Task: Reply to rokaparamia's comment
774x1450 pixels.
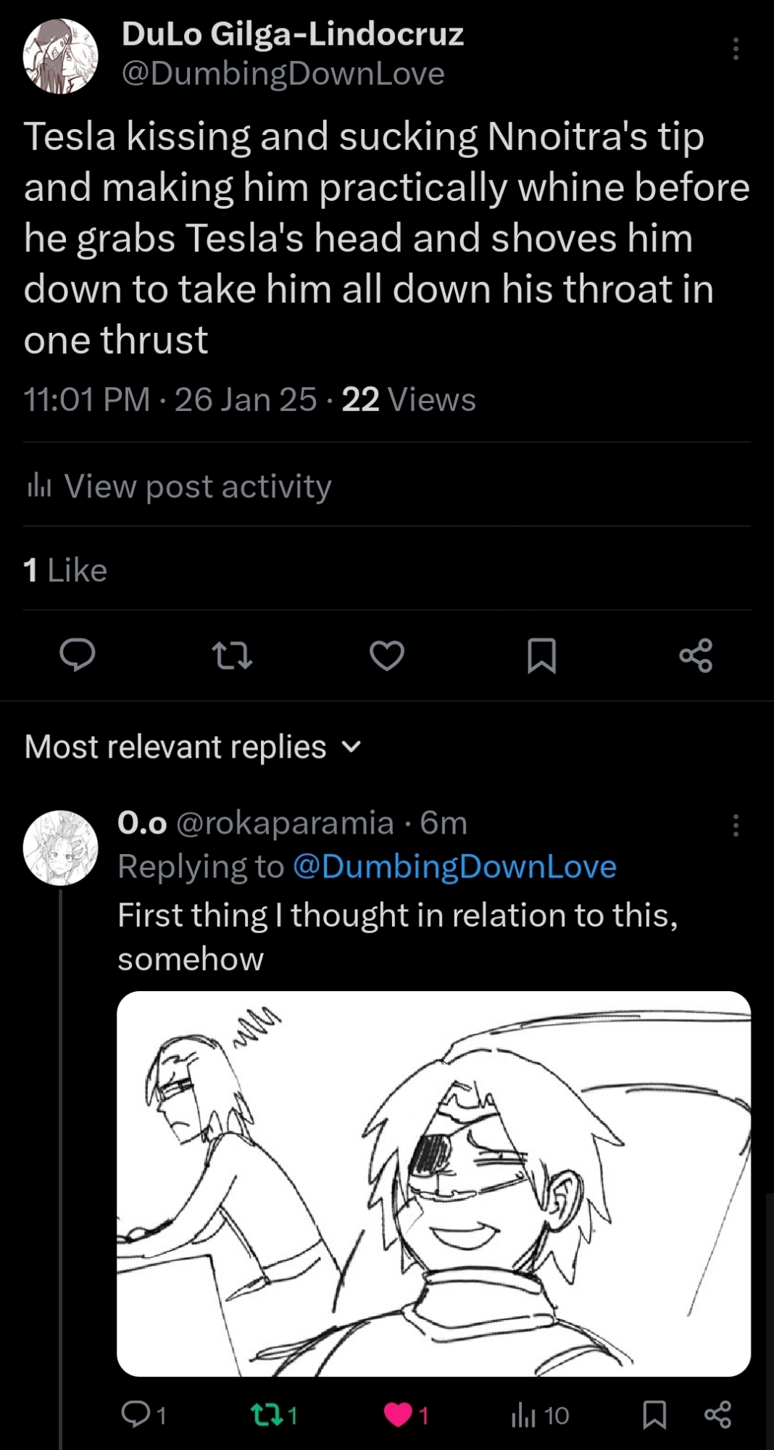Action: 136,1414
